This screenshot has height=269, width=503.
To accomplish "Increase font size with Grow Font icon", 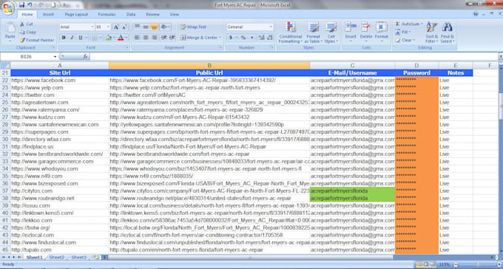I will 116,27.
